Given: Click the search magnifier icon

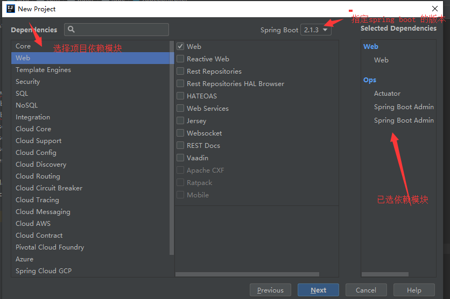Looking at the screenshot, I should point(71,29).
